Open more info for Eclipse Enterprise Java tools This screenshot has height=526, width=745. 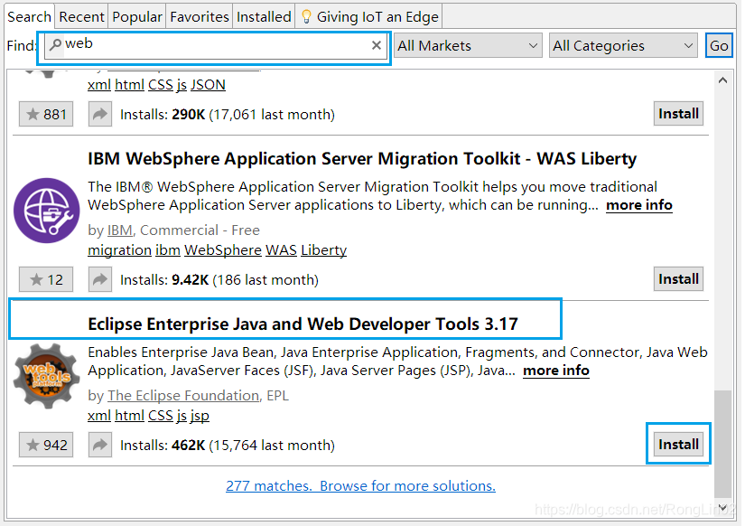click(x=556, y=371)
